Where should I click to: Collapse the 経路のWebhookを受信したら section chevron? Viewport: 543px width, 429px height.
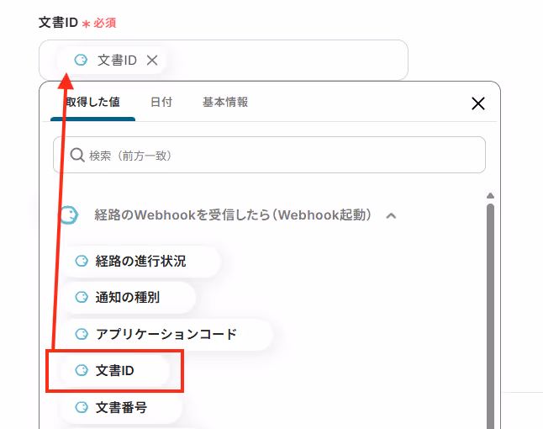(391, 216)
